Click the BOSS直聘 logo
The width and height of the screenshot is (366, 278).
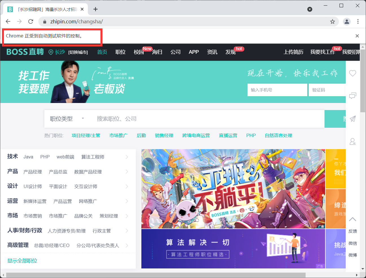pos(25,52)
